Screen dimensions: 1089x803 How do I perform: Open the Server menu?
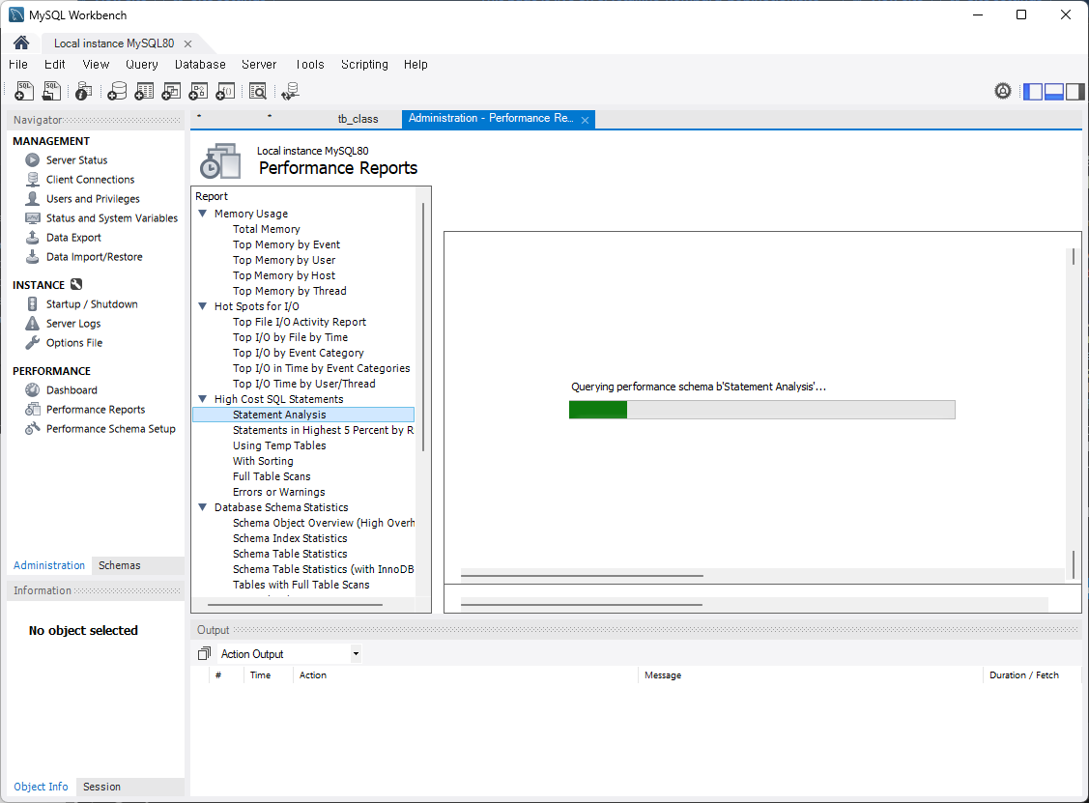tap(259, 65)
